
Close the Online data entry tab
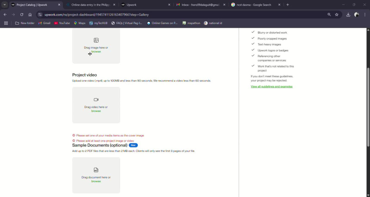[114, 5]
